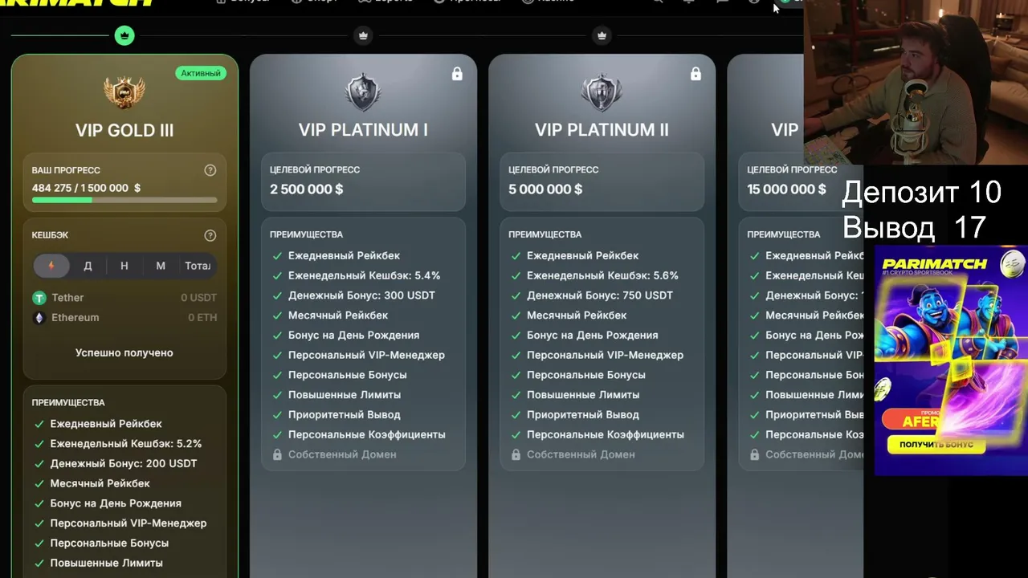Click the green crown VIP Gold III milestone

pos(124,35)
